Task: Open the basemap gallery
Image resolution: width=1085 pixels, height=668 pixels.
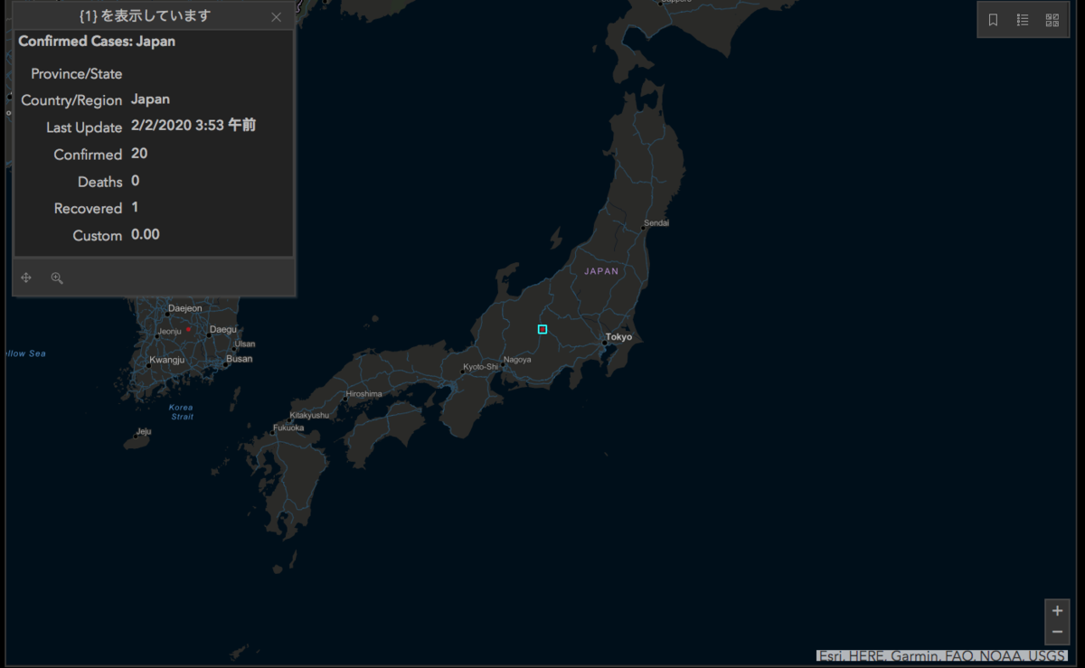Action: click(x=1052, y=20)
